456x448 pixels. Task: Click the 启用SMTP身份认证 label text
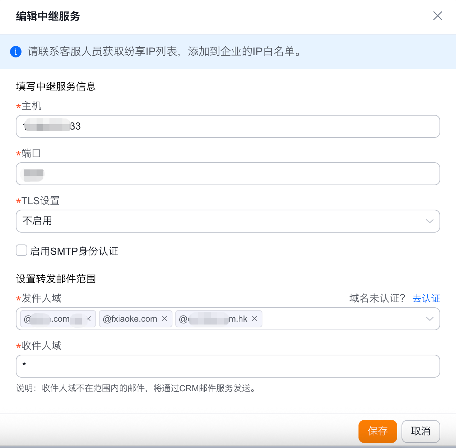[x=74, y=251]
